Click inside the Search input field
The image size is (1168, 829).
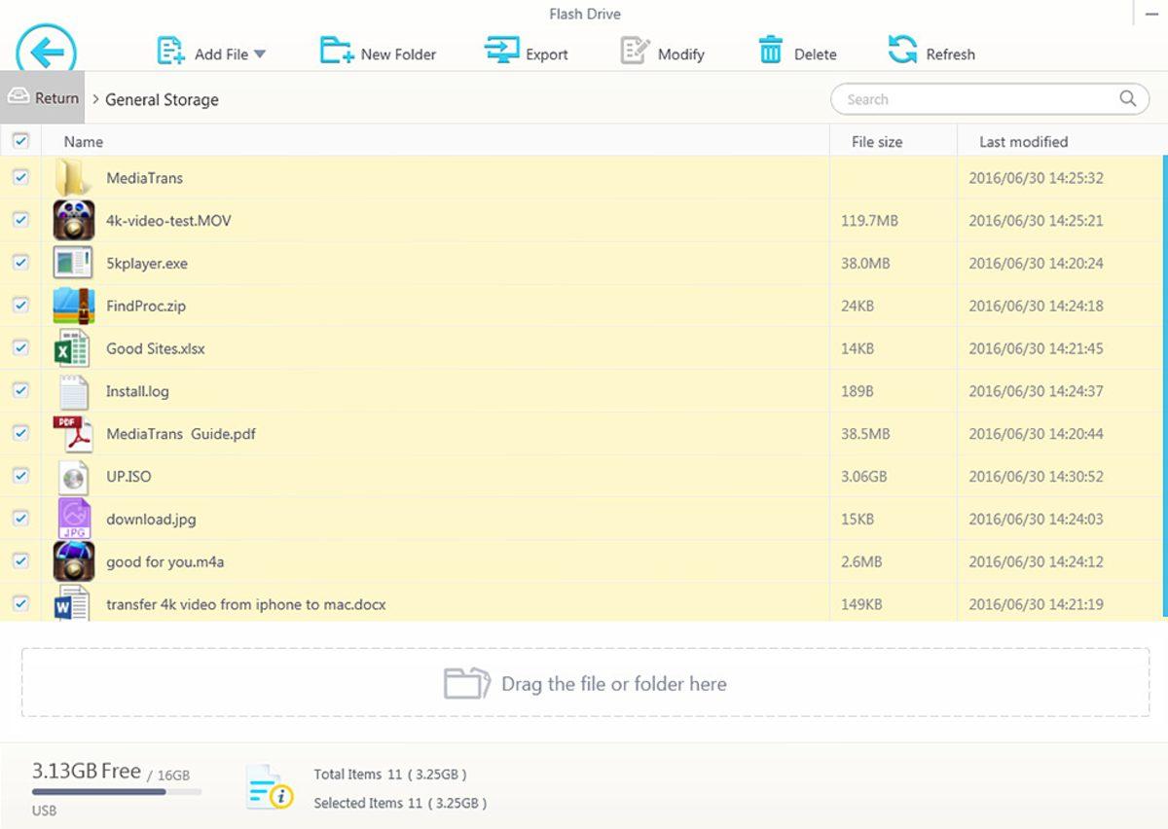pos(973,99)
